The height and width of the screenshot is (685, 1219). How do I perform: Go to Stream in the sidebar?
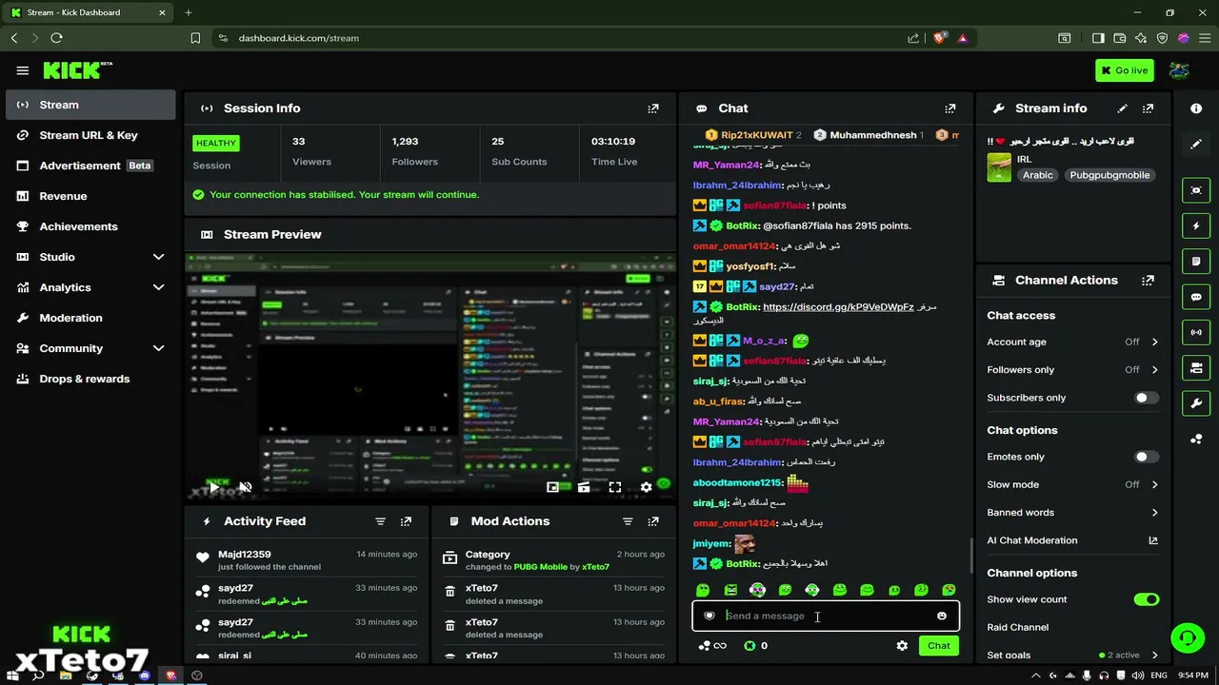pos(90,105)
